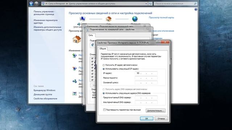Close the connection properties window
Screen dimensions: 232x130
148,29
